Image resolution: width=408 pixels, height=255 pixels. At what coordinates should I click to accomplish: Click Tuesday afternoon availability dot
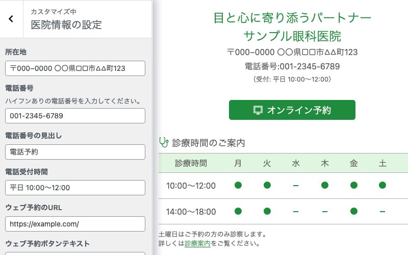click(267, 211)
